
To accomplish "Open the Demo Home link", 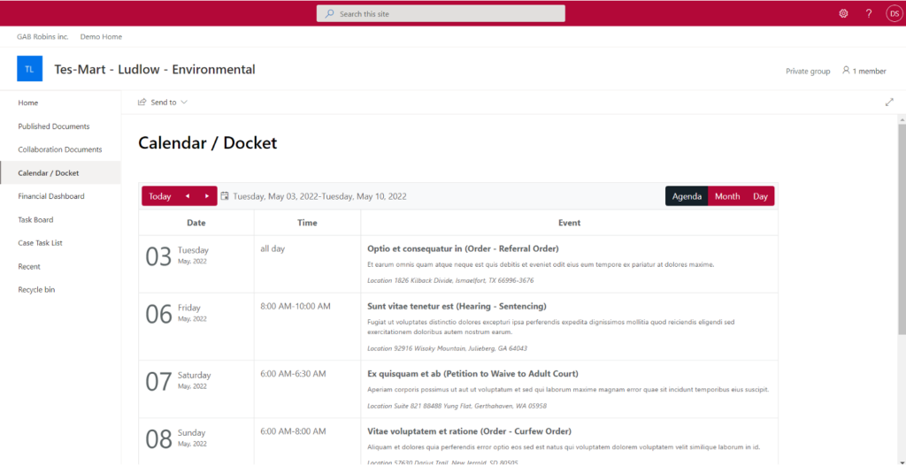I will click(x=101, y=37).
